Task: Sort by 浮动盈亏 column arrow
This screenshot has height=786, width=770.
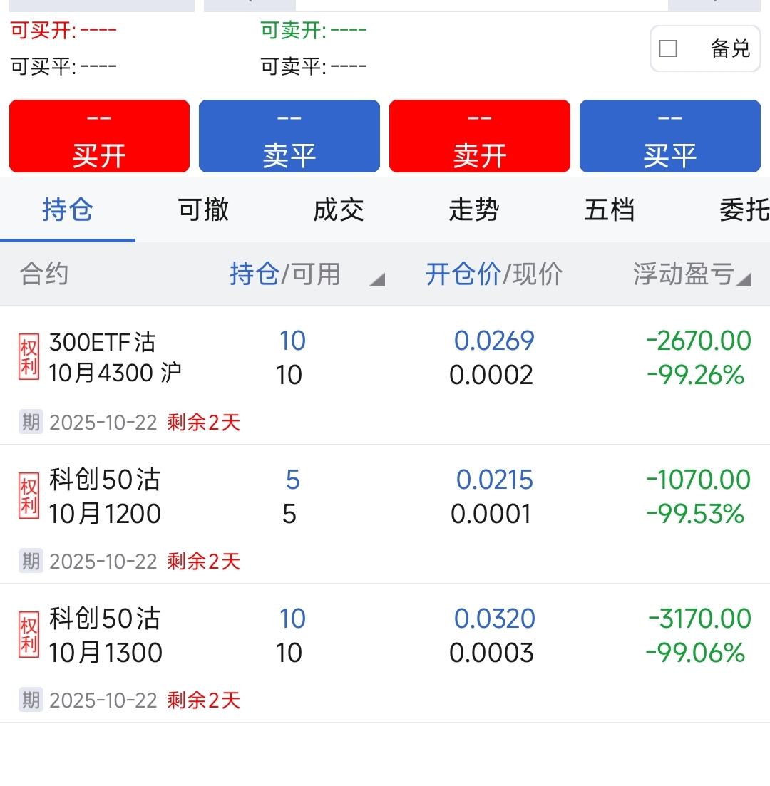Action: coord(744,279)
